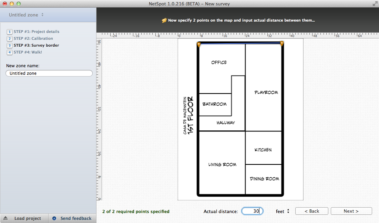Focus the Actual distance input field
Viewport: 379px width, 223px height.
click(x=252, y=211)
